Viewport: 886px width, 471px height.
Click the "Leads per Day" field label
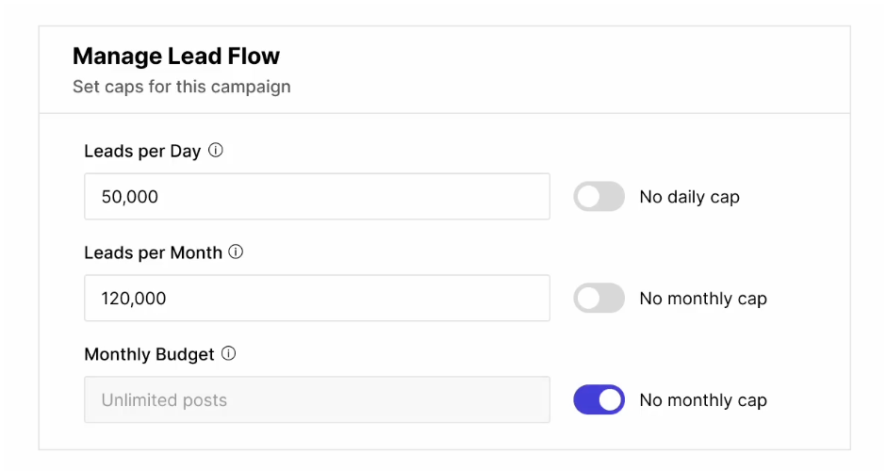[142, 151]
